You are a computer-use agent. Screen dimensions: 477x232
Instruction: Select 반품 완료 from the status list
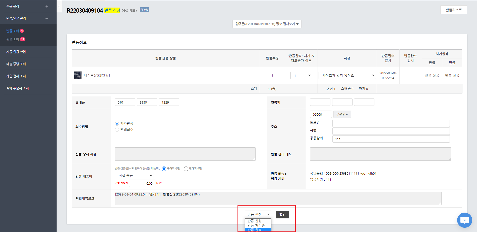pos(258,229)
